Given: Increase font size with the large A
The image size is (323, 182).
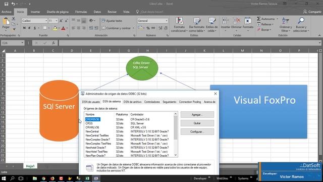Looking at the screenshot, I should [61, 21].
